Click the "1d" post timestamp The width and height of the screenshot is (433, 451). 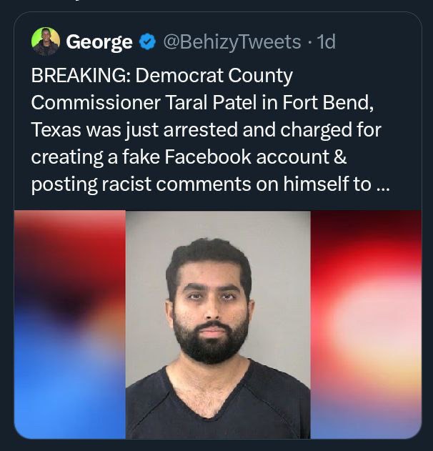[326, 42]
